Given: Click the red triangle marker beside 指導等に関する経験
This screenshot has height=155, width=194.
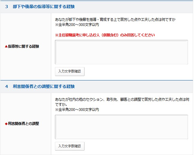Looking at the screenshot, I should click(x=6, y=46).
